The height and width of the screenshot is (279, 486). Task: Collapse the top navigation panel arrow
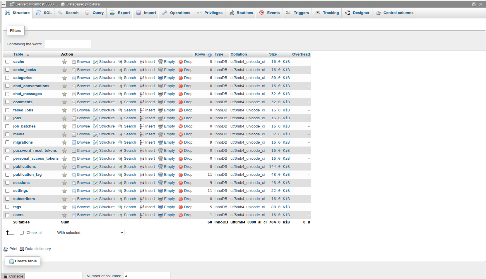(481, 4)
